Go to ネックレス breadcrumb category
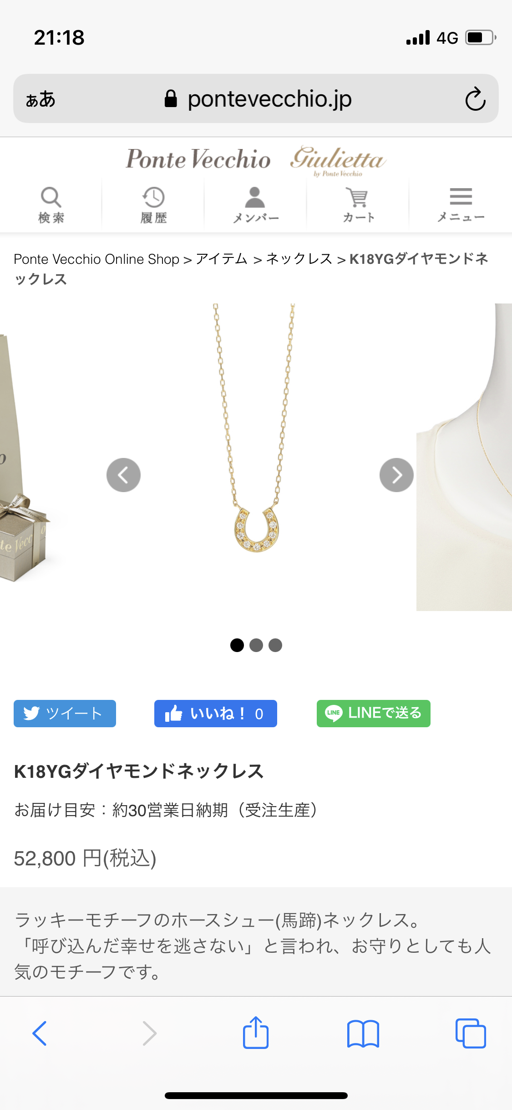The image size is (512, 1110). pos(299,259)
